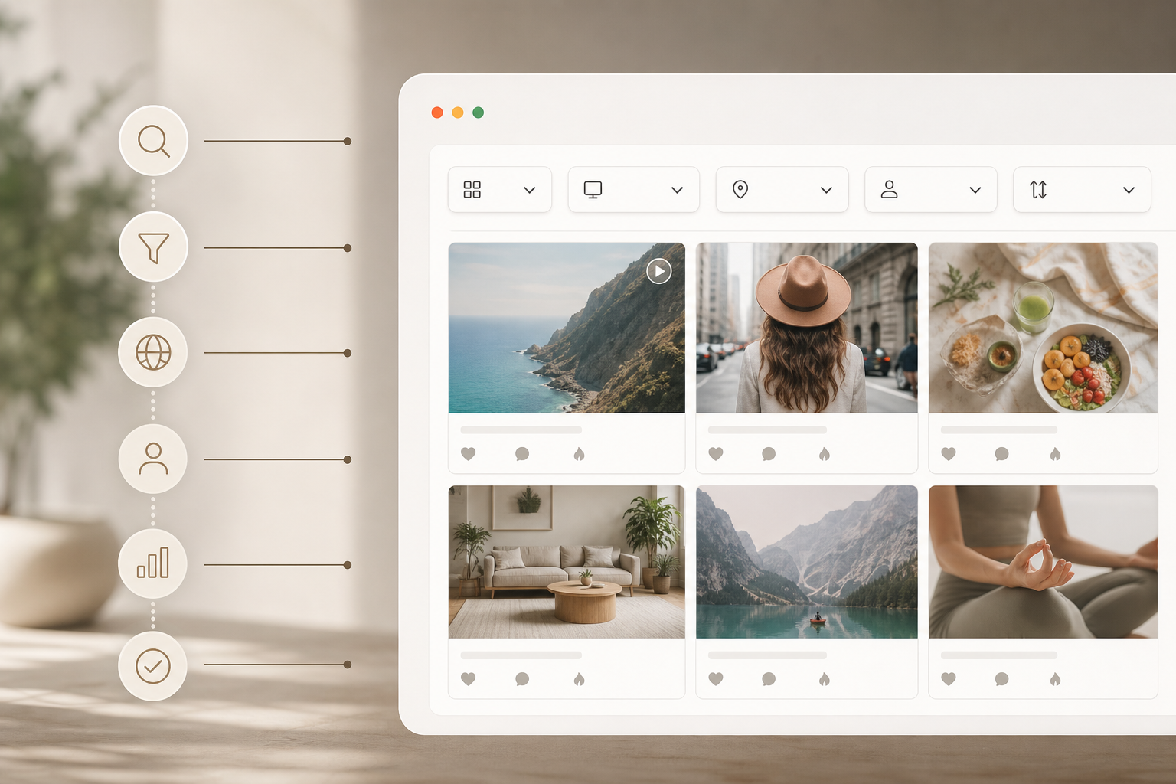Image resolution: width=1176 pixels, height=784 pixels.
Task: Open the monitor screen dropdown
Action: tap(634, 189)
